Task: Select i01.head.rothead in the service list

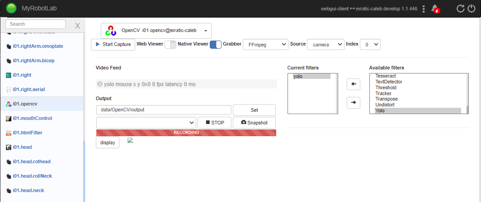Action: click(32, 161)
